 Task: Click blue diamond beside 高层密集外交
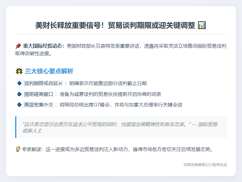(19, 105)
